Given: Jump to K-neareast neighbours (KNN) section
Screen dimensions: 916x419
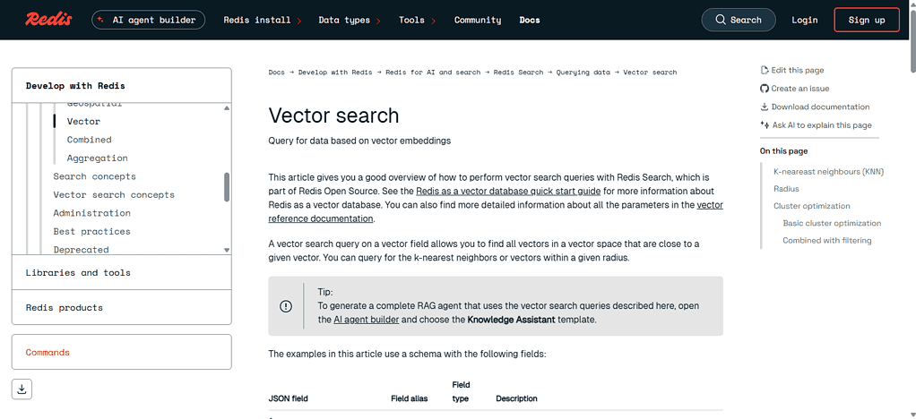Looking at the screenshot, I should coord(828,172).
